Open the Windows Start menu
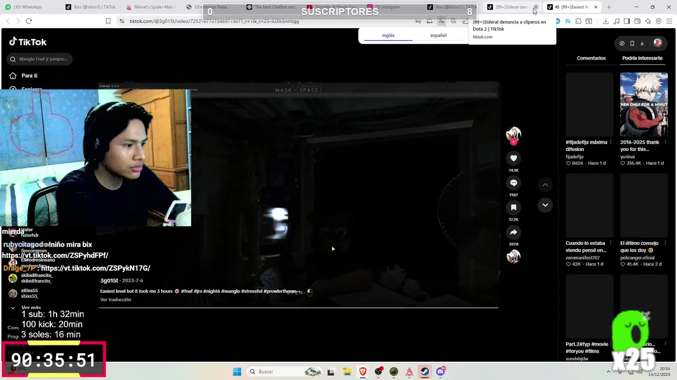 [x=237, y=372]
